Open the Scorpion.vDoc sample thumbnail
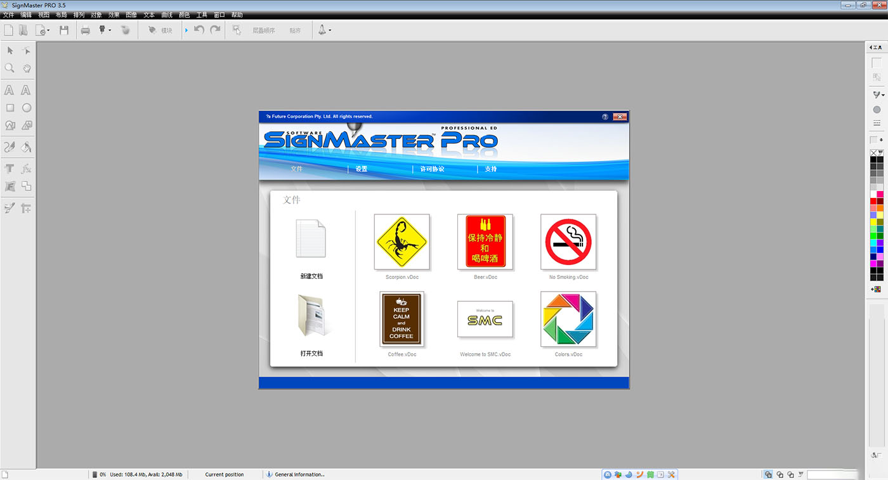This screenshot has width=888, height=480. 402,242
